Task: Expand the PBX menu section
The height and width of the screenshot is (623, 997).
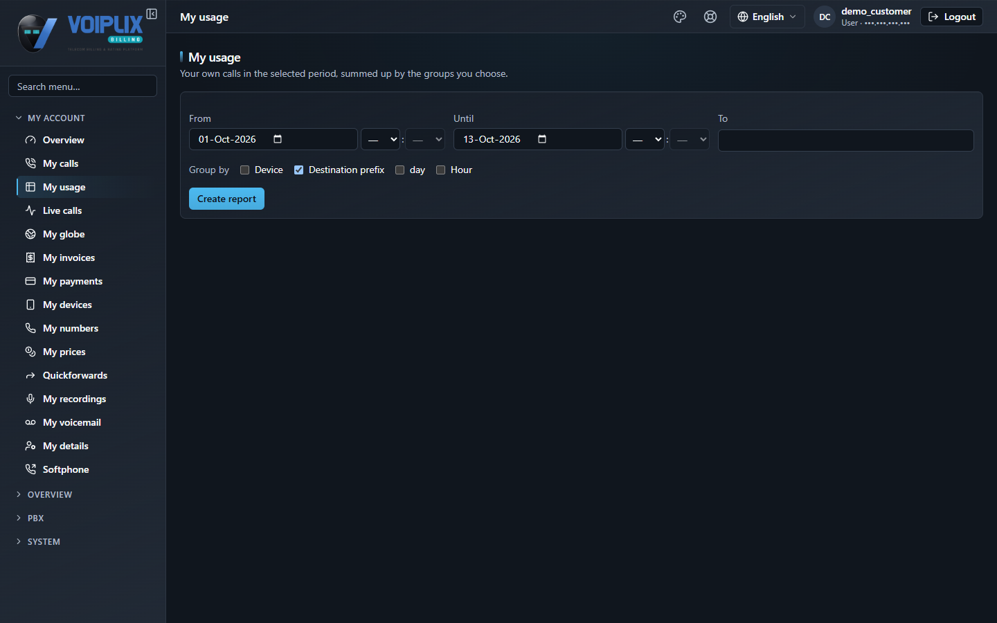Action: pos(30,518)
